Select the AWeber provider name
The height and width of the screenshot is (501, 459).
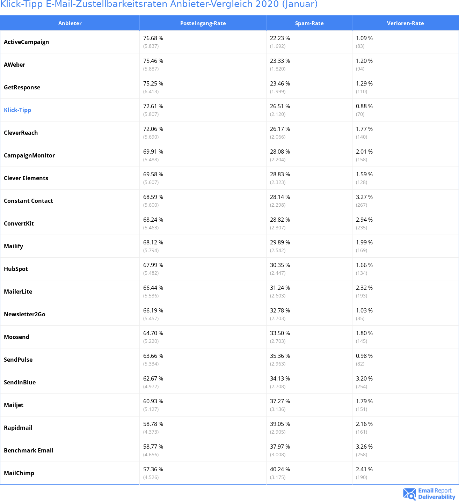coord(15,65)
